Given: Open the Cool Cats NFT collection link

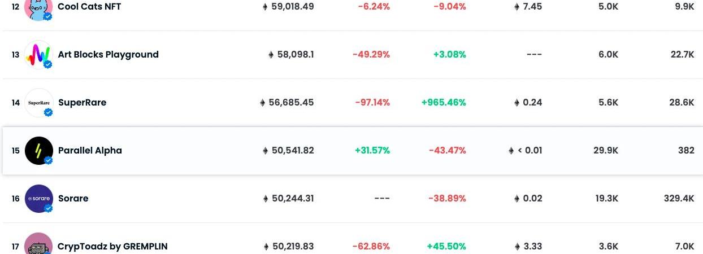Looking at the screenshot, I should (x=89, y=7).
